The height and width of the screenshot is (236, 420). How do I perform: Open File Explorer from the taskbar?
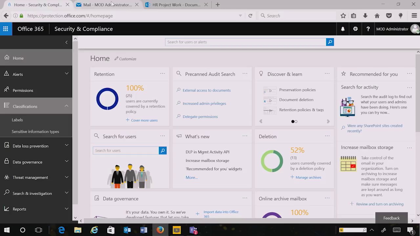coord(78,230)
